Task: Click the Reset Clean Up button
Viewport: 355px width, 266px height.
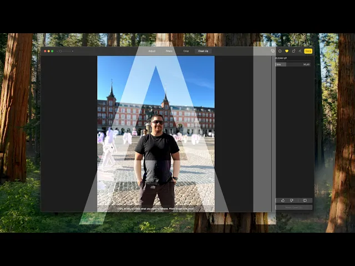Action: tap(294, 207)
